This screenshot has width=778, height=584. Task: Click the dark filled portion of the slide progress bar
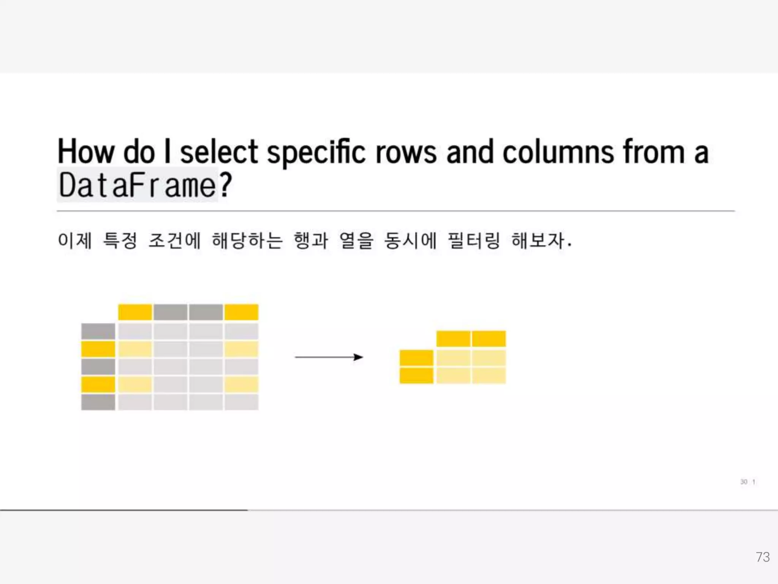click(123, 510)
